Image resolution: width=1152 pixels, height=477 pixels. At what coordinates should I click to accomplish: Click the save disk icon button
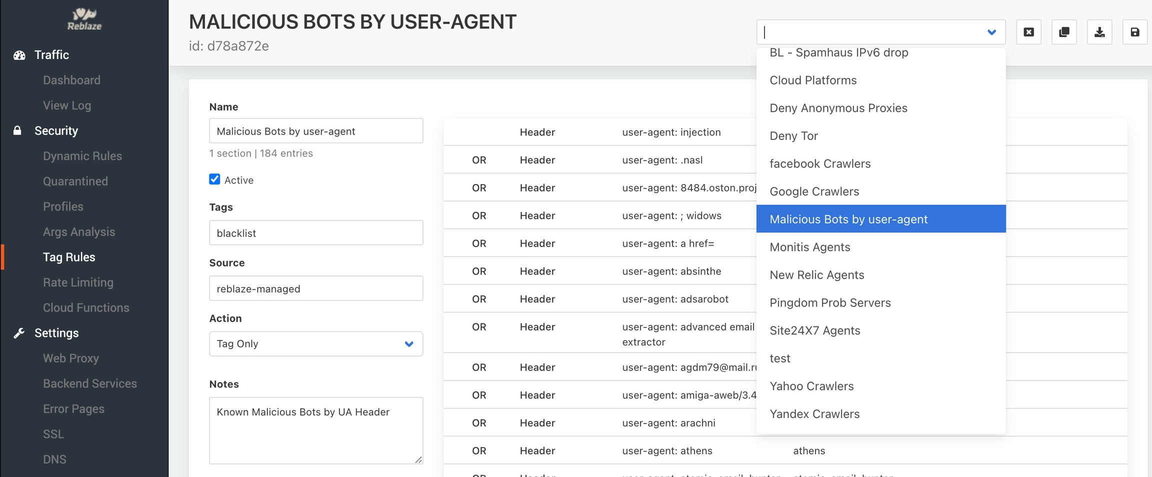click(1134, 32)
